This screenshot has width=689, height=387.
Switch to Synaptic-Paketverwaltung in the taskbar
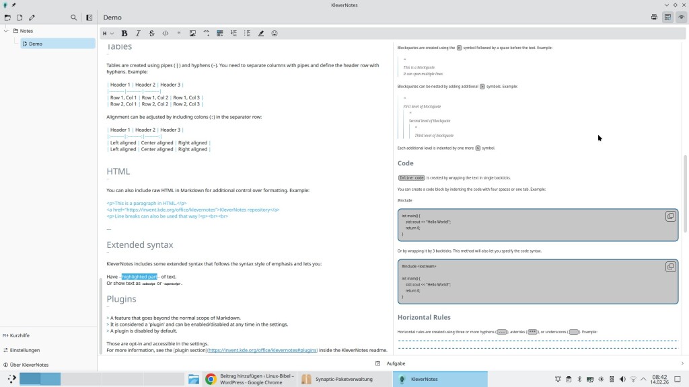pos(343,380)
